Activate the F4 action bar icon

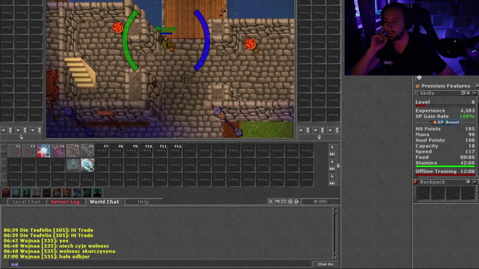58,151
